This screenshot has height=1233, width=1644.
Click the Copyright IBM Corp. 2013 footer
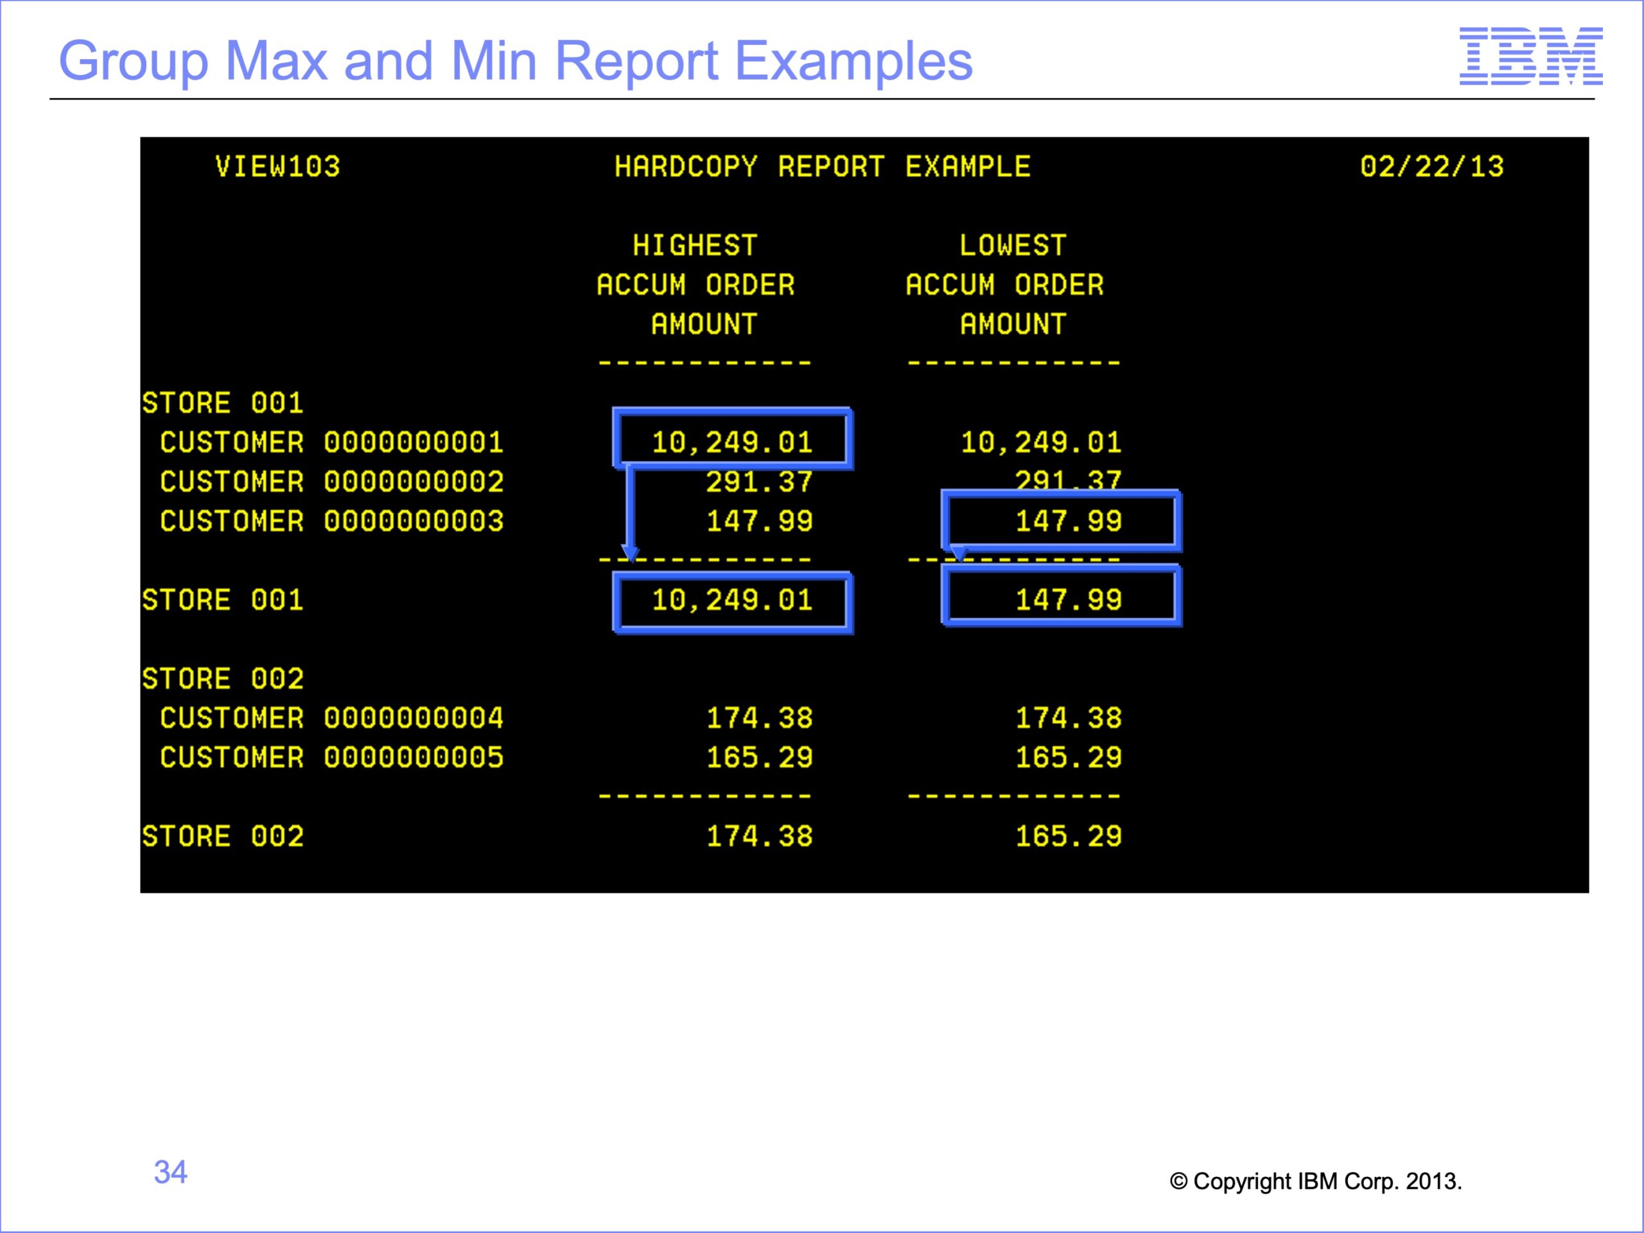(x=1315, y=1181)
